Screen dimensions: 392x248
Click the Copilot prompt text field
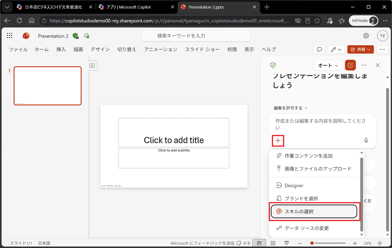click(323, 124)
